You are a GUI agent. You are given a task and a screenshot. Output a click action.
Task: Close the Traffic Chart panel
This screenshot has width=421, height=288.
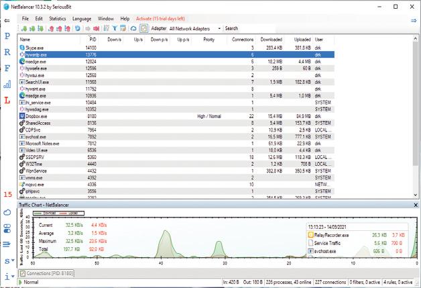click(416, 205)
